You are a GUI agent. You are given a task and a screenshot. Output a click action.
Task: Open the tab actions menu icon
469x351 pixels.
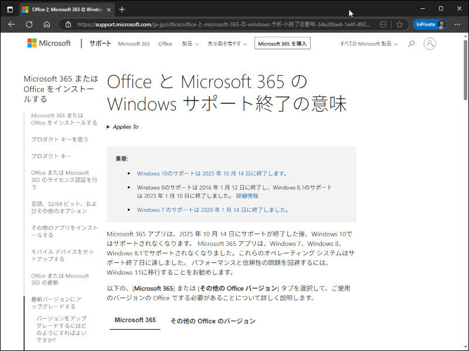click(10, 9)
